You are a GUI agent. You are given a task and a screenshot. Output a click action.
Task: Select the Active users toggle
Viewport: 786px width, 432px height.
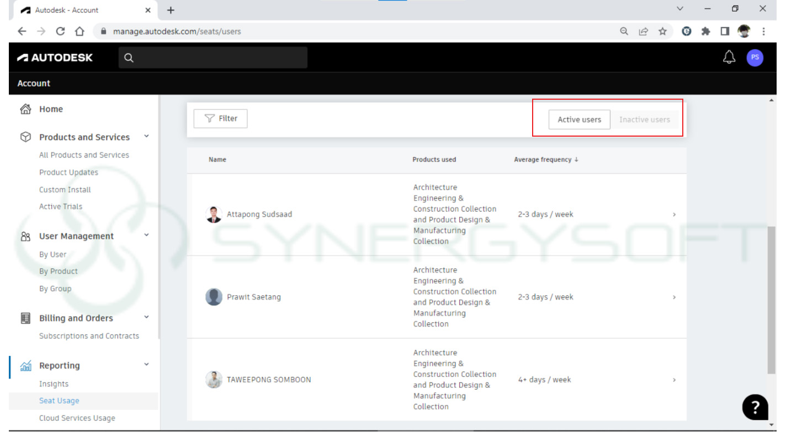(578, 119)
